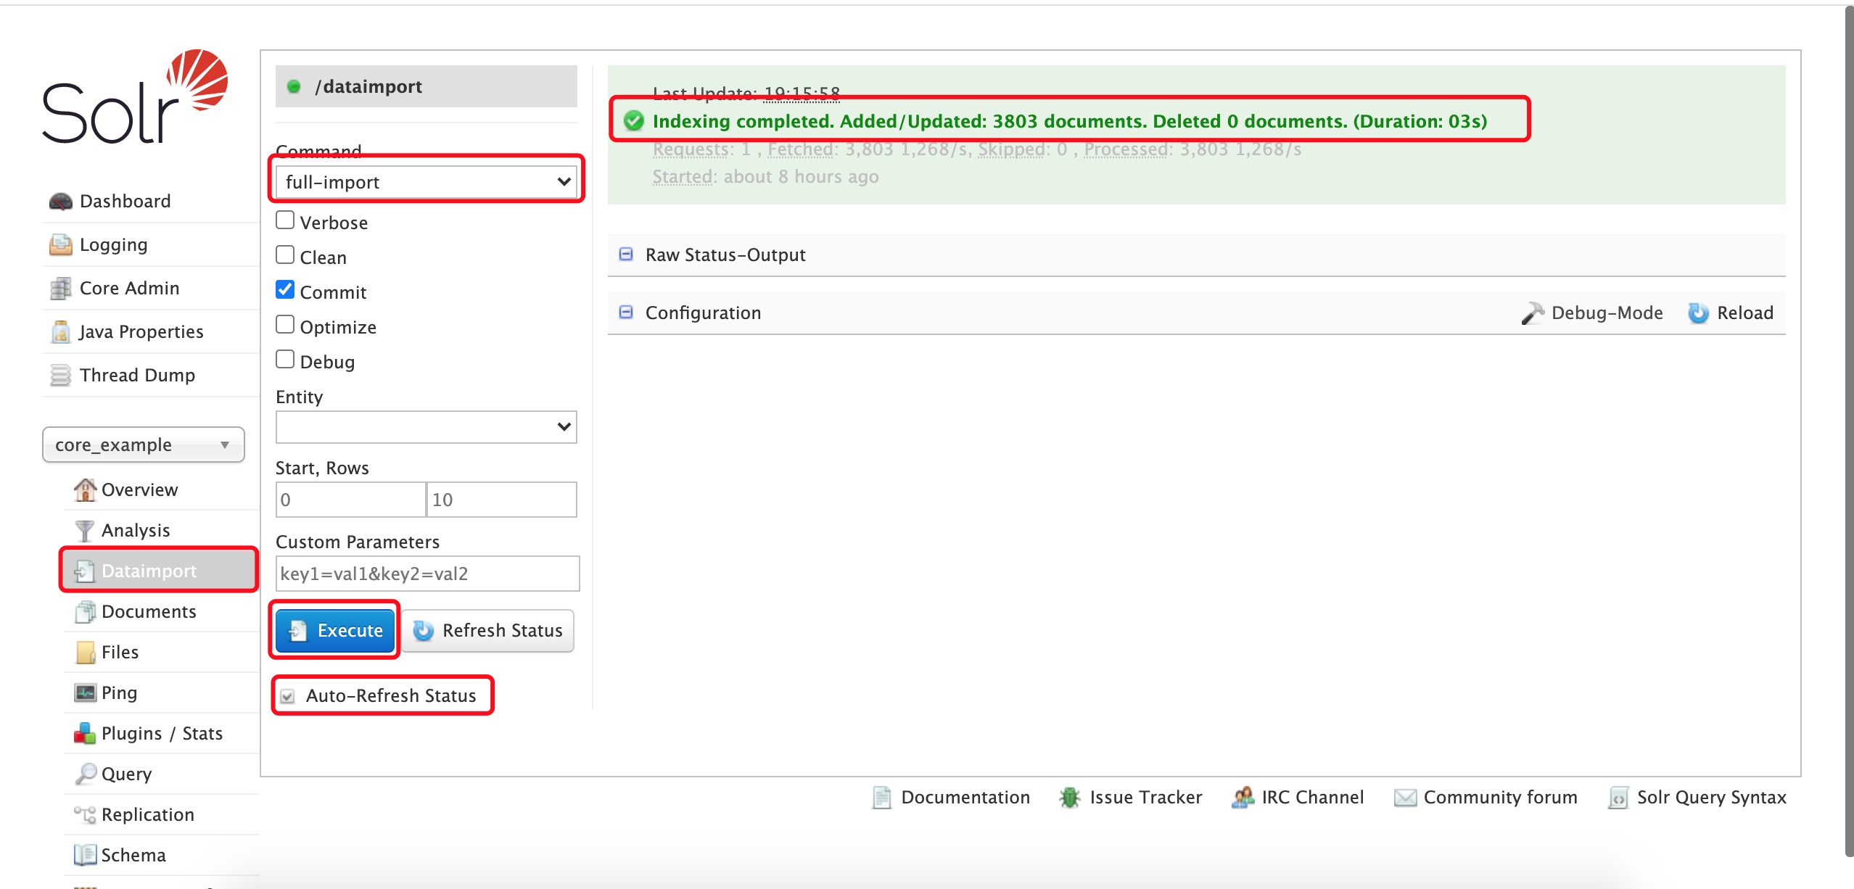Open the IRC Channel link
This screenshot has height=889, width=1854.
1298,798
